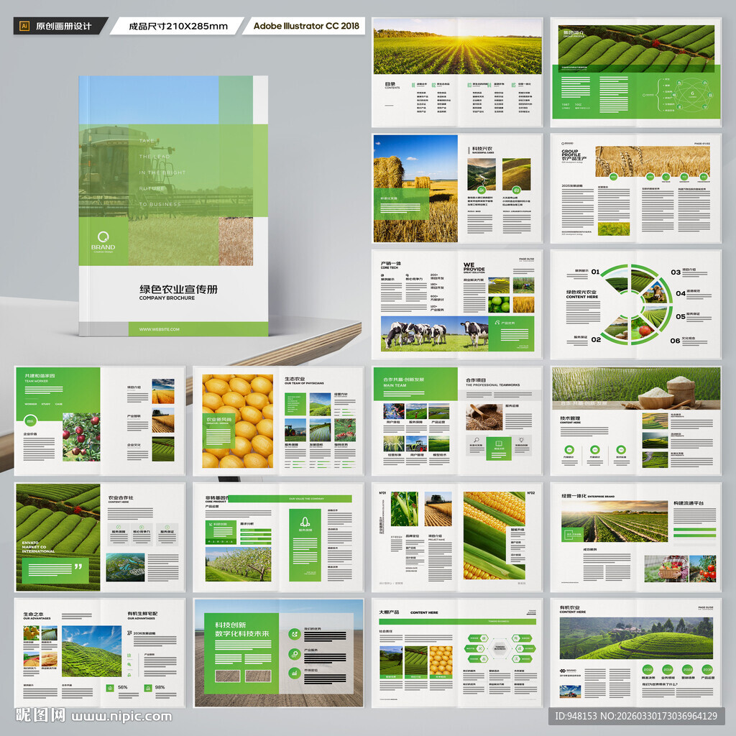Click the orange Ai Illustrator badge icon
This screenshot has height=736, width=736.
click(24, 26)
